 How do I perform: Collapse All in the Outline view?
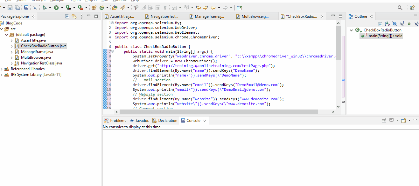click(x=380, y=24)
